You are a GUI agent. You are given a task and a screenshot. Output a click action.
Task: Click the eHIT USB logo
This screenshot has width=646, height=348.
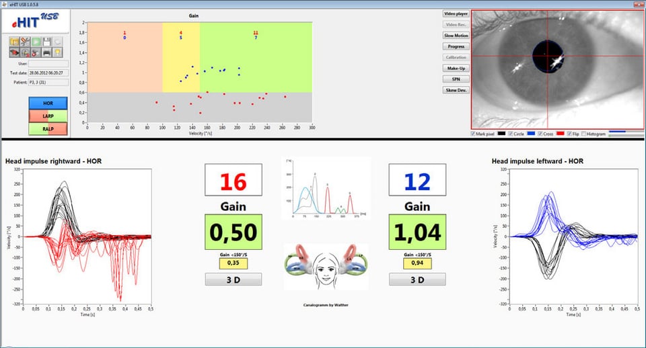pos(36,21)
